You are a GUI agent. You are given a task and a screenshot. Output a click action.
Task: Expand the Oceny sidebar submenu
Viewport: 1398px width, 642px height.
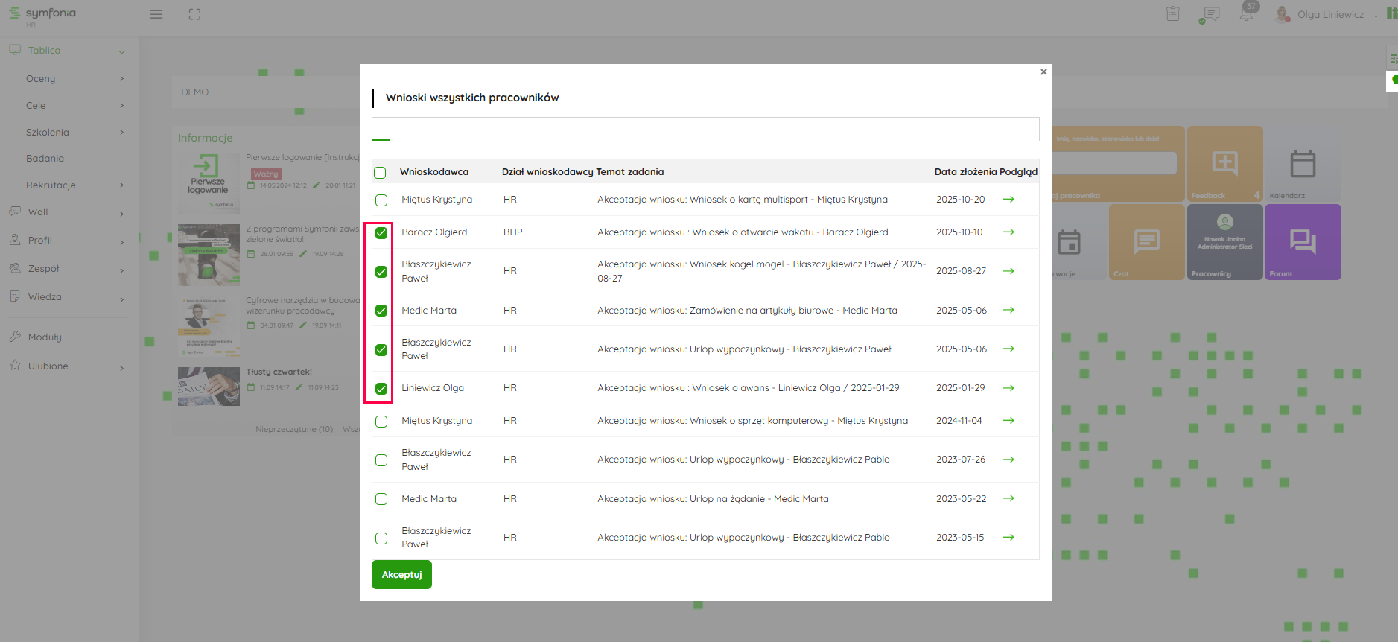121,79
